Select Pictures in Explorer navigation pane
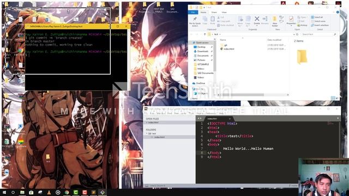Image resolution: width=349 pixels, height=196 pixels. coord(201,60)
